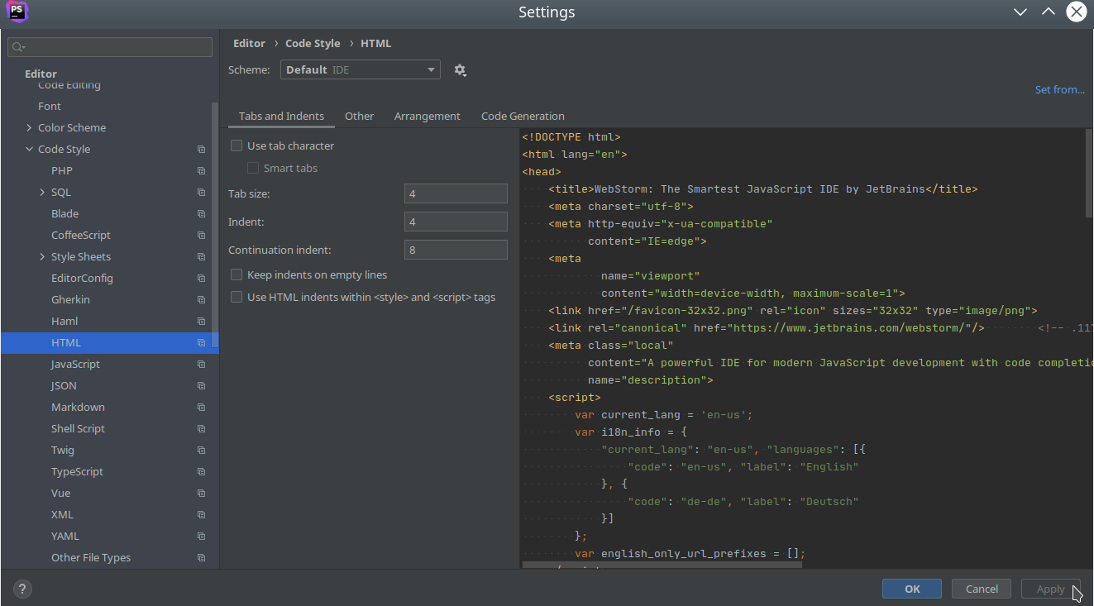
Task: Open the Scheme Default dropdown
Action: click(x=361, y=70)
